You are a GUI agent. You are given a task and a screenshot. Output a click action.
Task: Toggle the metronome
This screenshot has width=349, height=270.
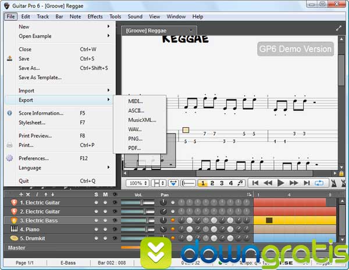tap(334, 183)
